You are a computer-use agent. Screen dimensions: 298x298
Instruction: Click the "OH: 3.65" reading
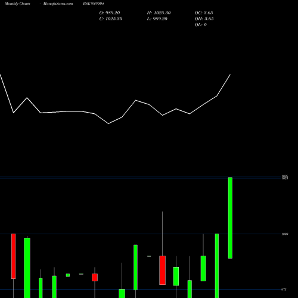click(204, 19)
